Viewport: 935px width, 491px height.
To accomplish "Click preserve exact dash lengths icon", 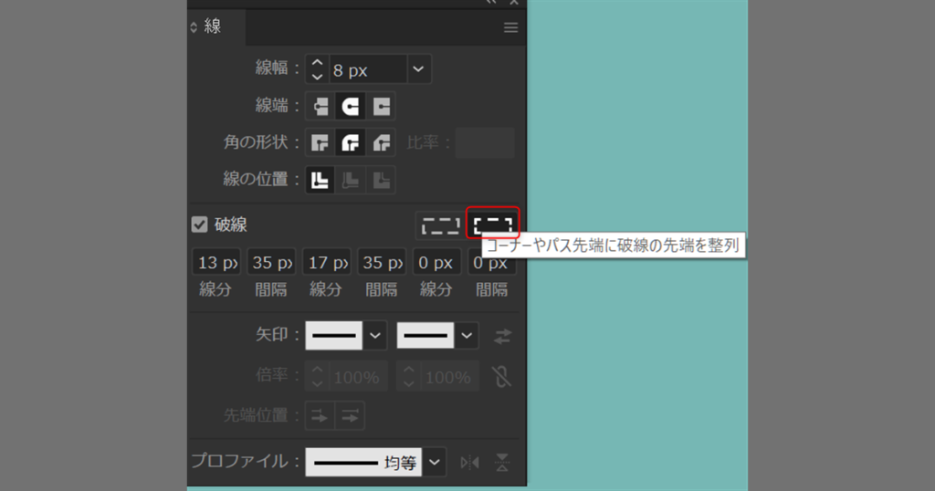I will pos(439,225).
